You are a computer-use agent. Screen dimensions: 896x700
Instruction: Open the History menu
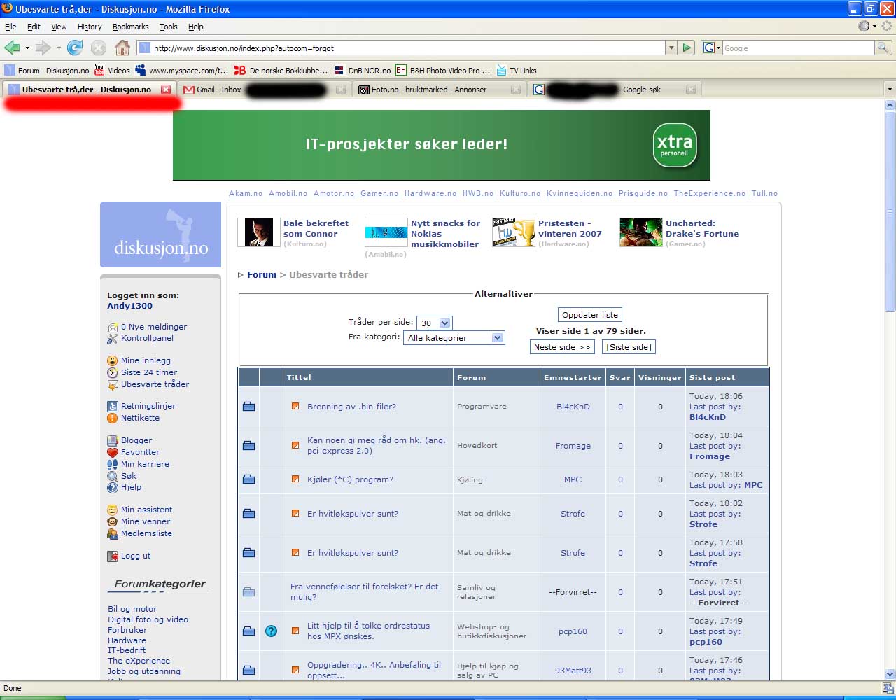click(x=90, y=27)
